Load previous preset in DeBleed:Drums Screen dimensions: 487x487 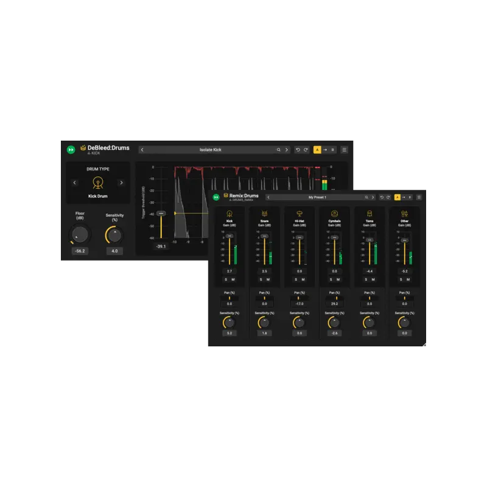click(x=142, y=150)
